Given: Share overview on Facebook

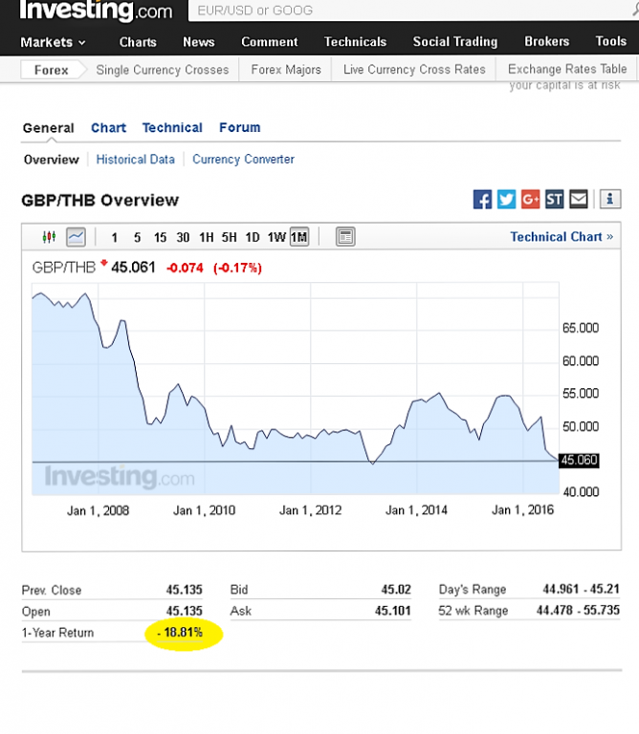Looking at the screenshot, I should [483, 199].
